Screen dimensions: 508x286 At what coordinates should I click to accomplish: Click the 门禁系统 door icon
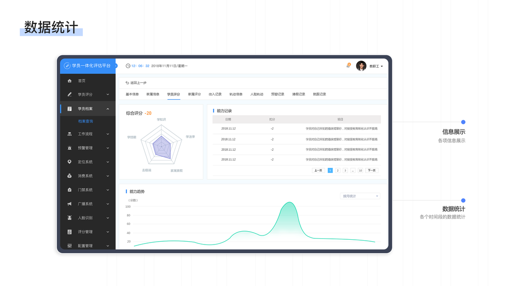click(x=70, y=190)
